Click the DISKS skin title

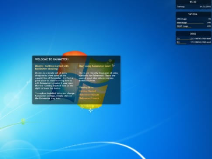point(193,34)
